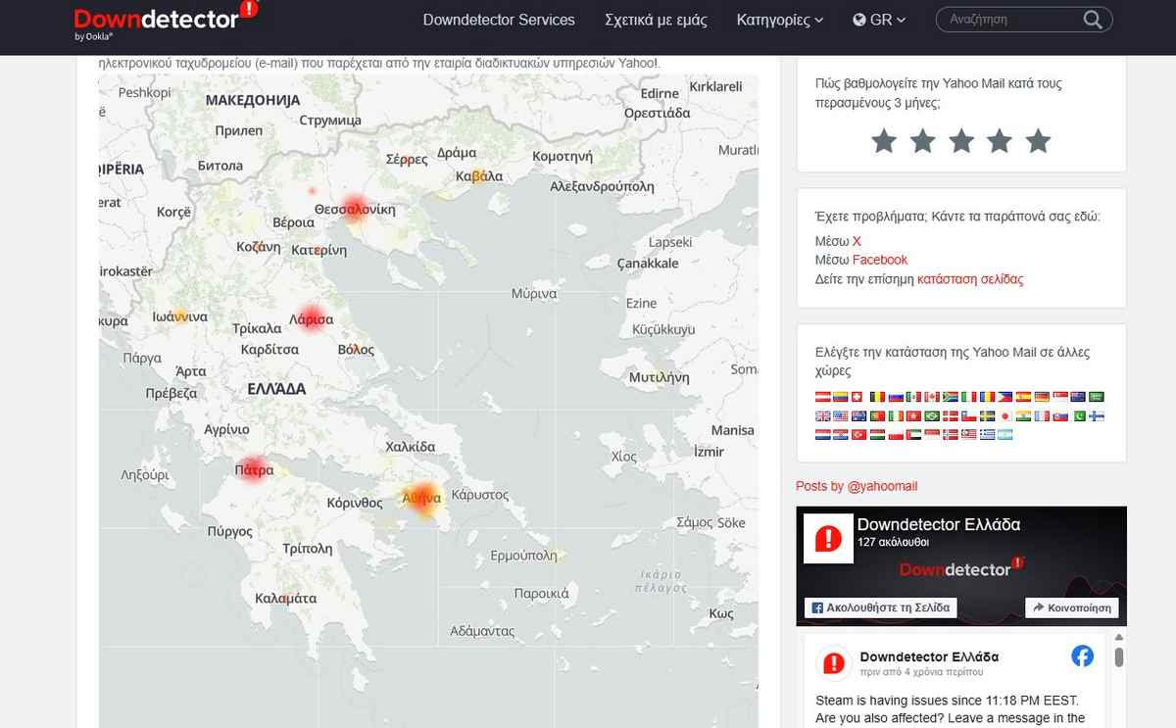Give Yahoo Mail a three-star rating
1176x728 pixels.
[x=961, y=142]
